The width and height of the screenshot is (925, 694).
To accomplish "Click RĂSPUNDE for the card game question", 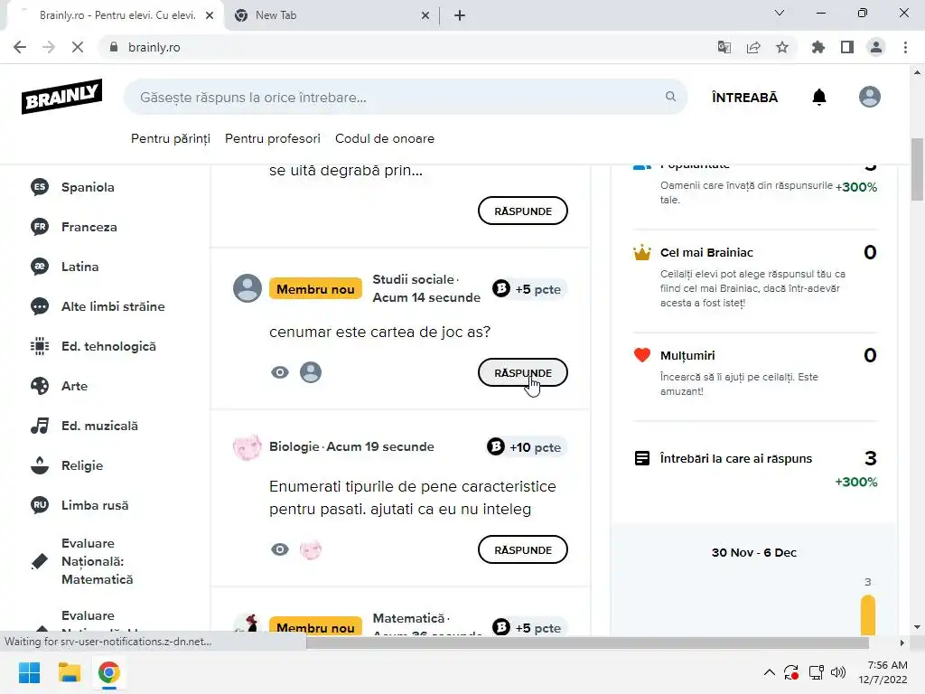I will (x=523, y=373).
